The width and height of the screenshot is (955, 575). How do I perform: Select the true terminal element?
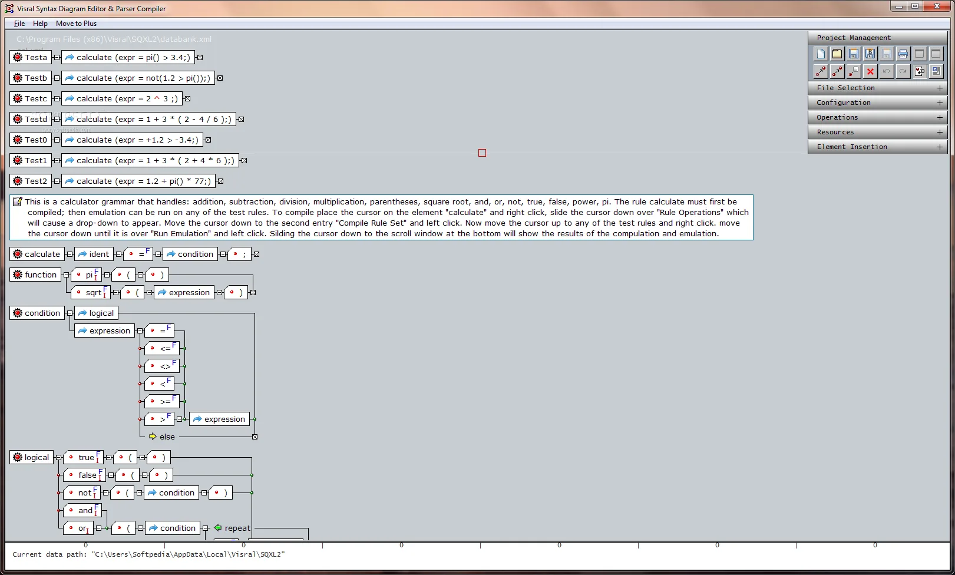tap(83, 457)
